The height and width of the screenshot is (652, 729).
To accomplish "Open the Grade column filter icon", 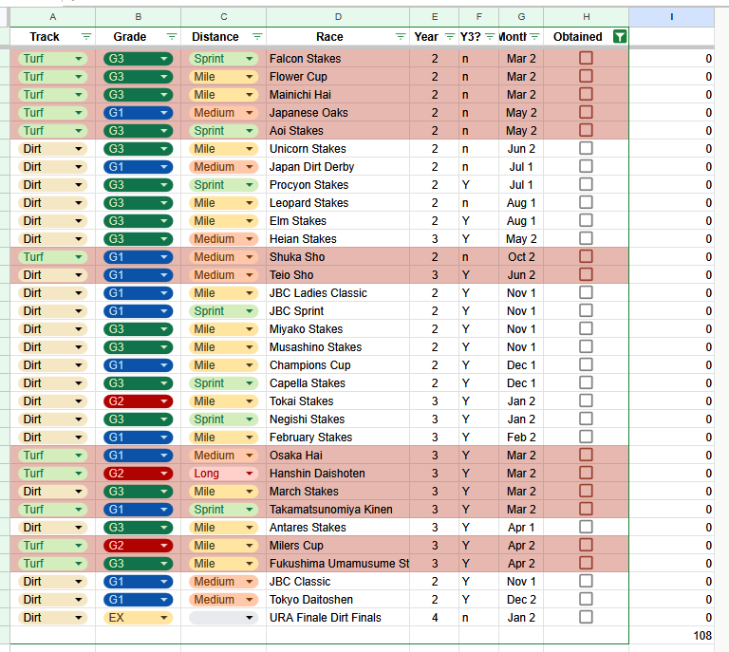I will point(172,37).
